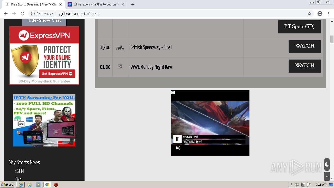This screenshot has height=188, width=334.
Task: Go forward to the next page
Action: coord(14,14)
